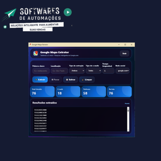Image resolution: width=161 pixels, height=161 pixels.
Task: Select the first phone number in results
Action: click(40, 110)
